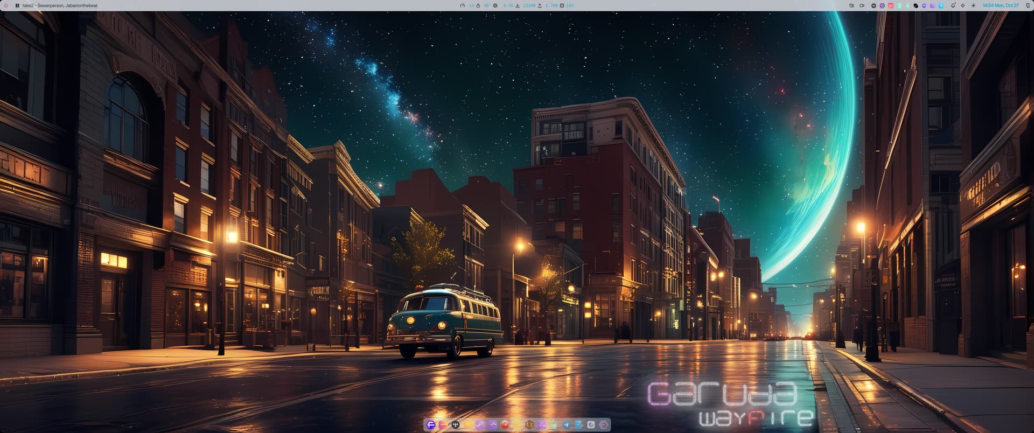Open the volume control in the panel
The width and height of the screenshot is (1034, 433).
963,5
